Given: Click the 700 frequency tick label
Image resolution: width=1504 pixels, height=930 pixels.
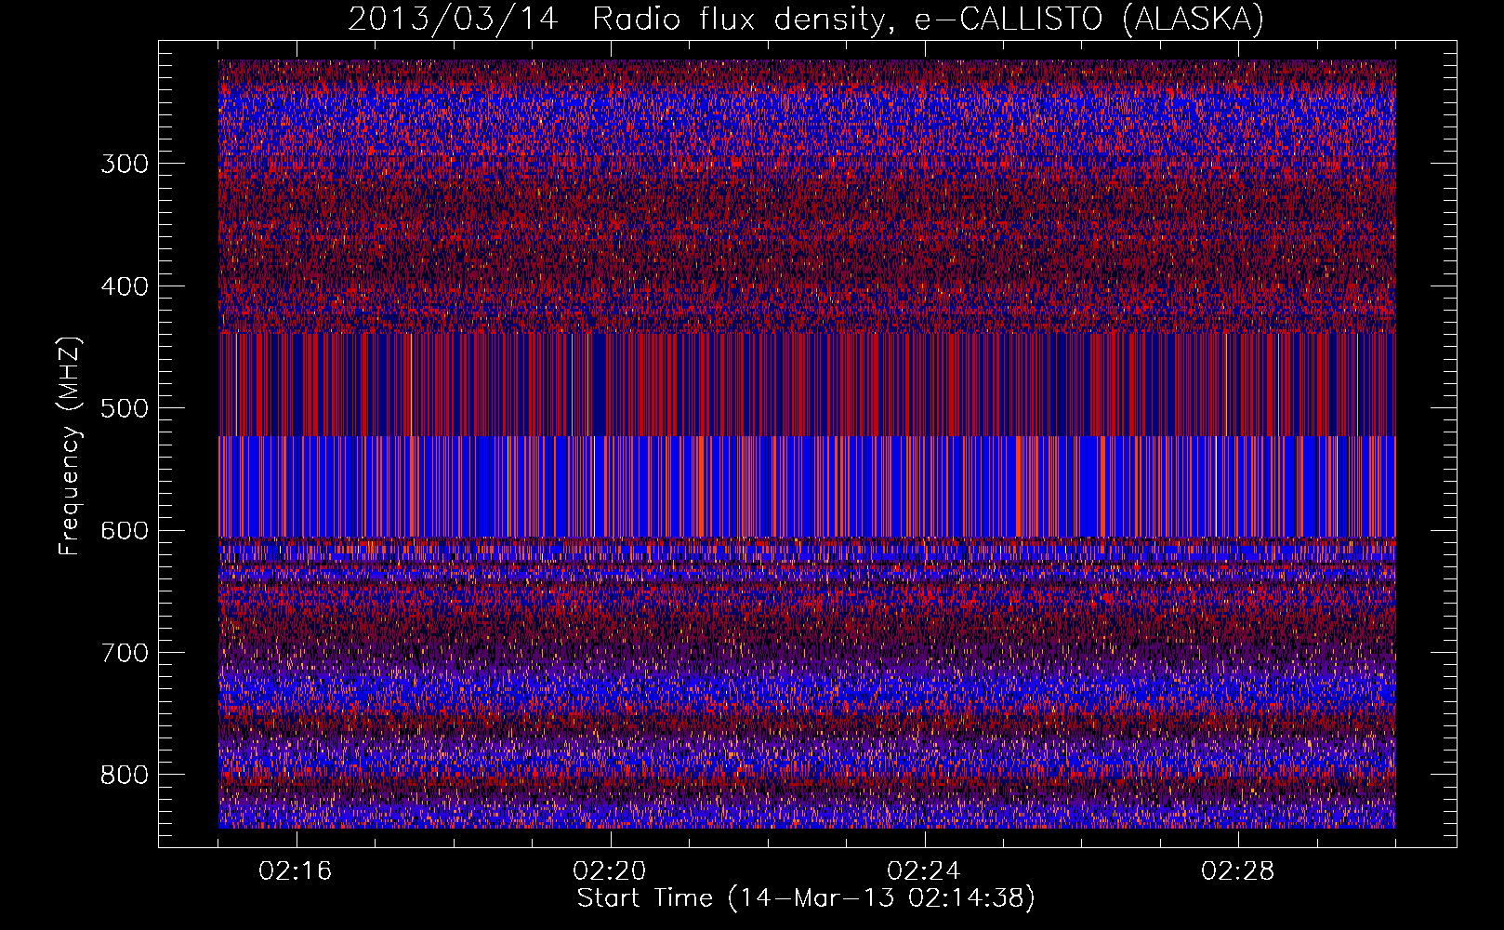Looking at the screenshot, I should pos(125,653).
